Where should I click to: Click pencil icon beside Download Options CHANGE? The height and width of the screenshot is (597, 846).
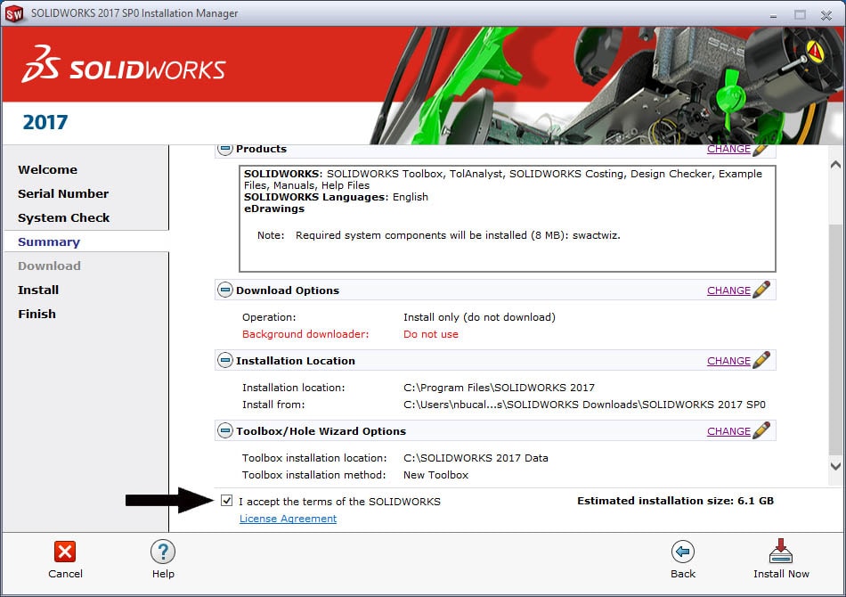click(x=761, y=290)
